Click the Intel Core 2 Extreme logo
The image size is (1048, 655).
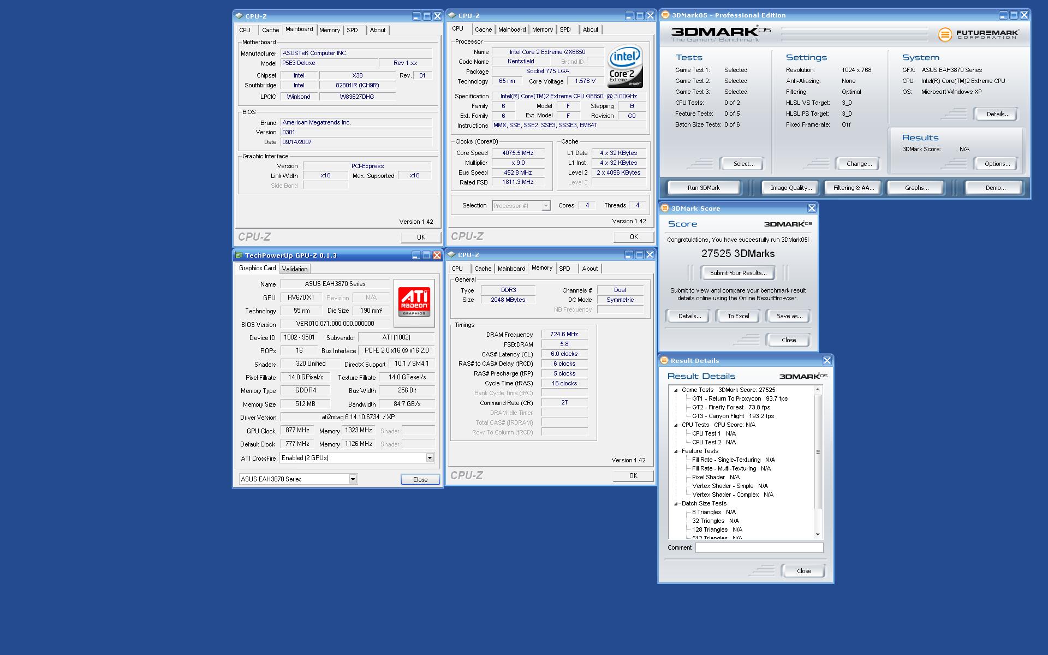626,67
